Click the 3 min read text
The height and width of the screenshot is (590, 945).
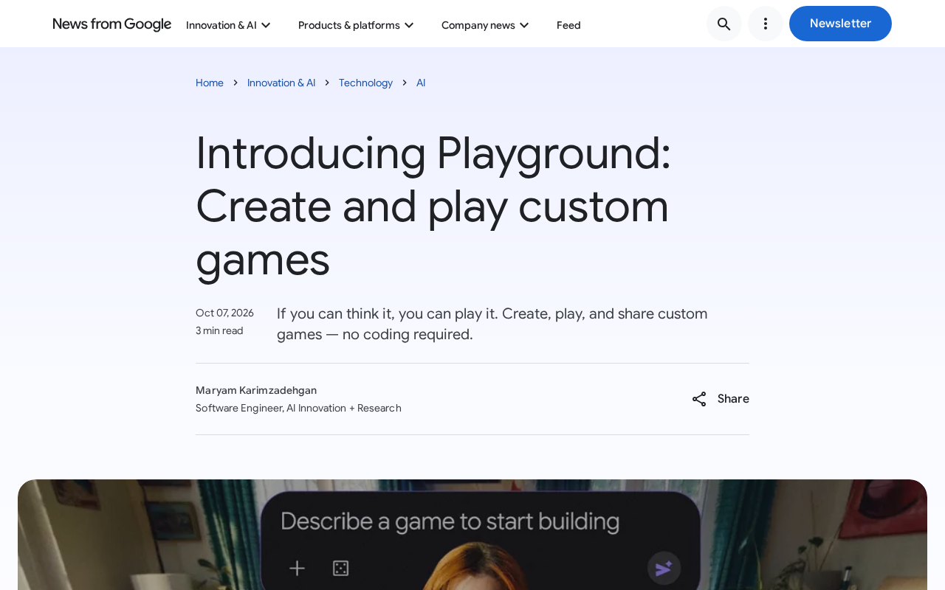point(219,330)
